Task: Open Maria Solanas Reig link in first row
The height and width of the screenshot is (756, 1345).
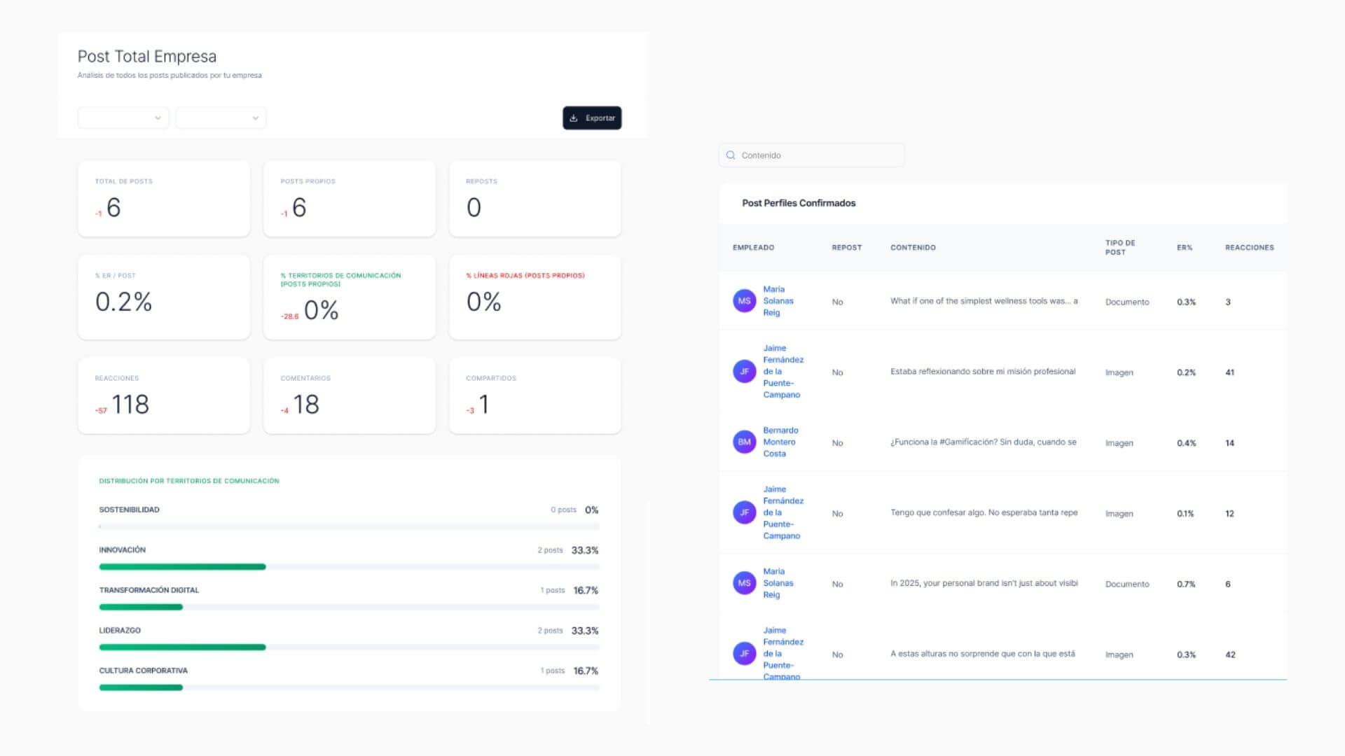Action: (778, 301)
